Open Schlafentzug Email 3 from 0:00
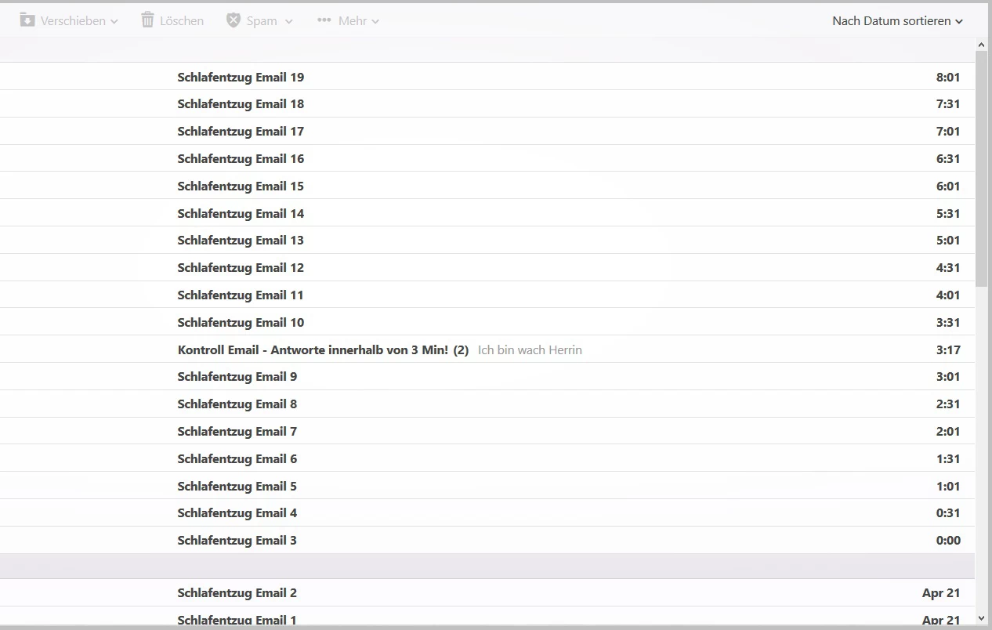 point(237,540)
